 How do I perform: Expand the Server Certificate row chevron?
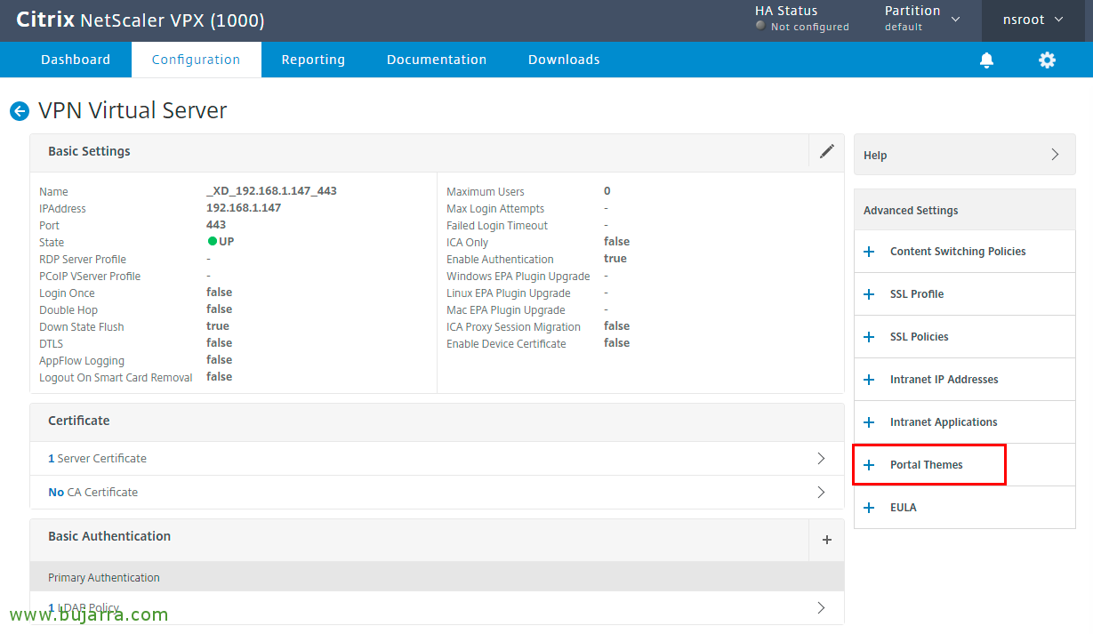tap(821, 459)
